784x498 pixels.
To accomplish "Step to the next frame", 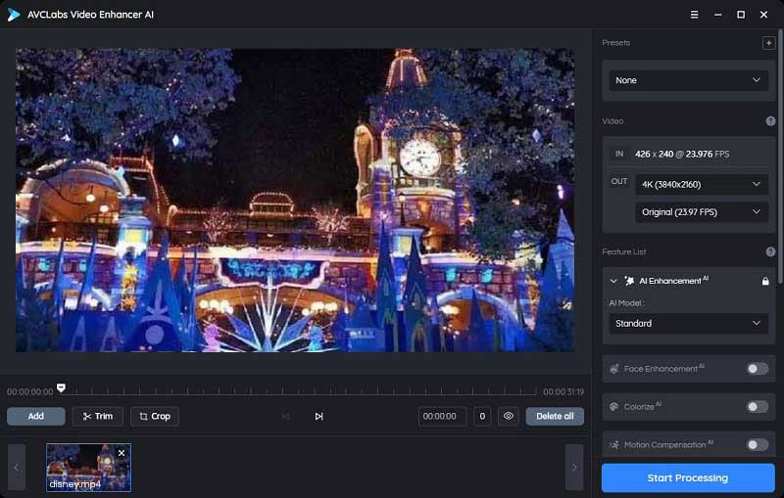I will (318, 416).
